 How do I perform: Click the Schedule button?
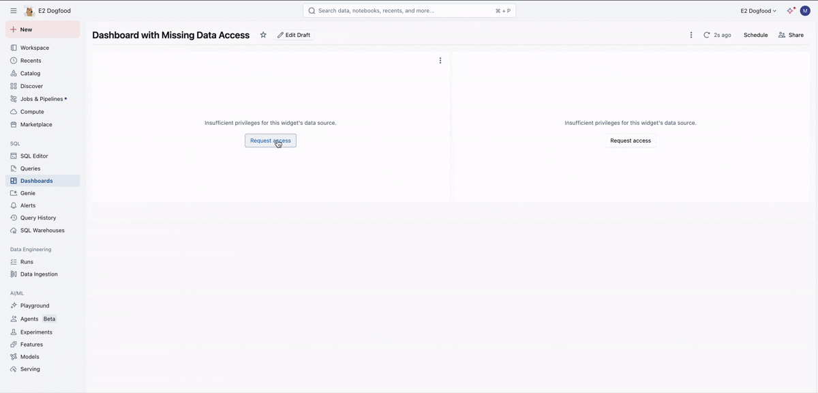pos(755,35)
